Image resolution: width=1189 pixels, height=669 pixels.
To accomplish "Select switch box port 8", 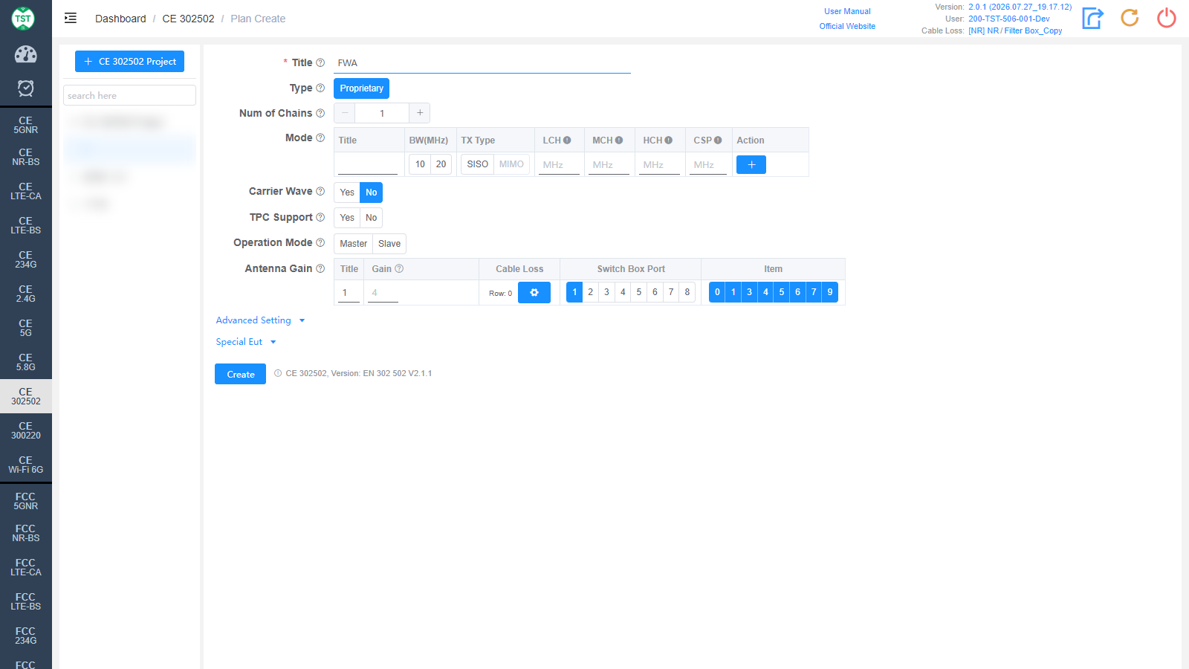I will click(687, 292).
